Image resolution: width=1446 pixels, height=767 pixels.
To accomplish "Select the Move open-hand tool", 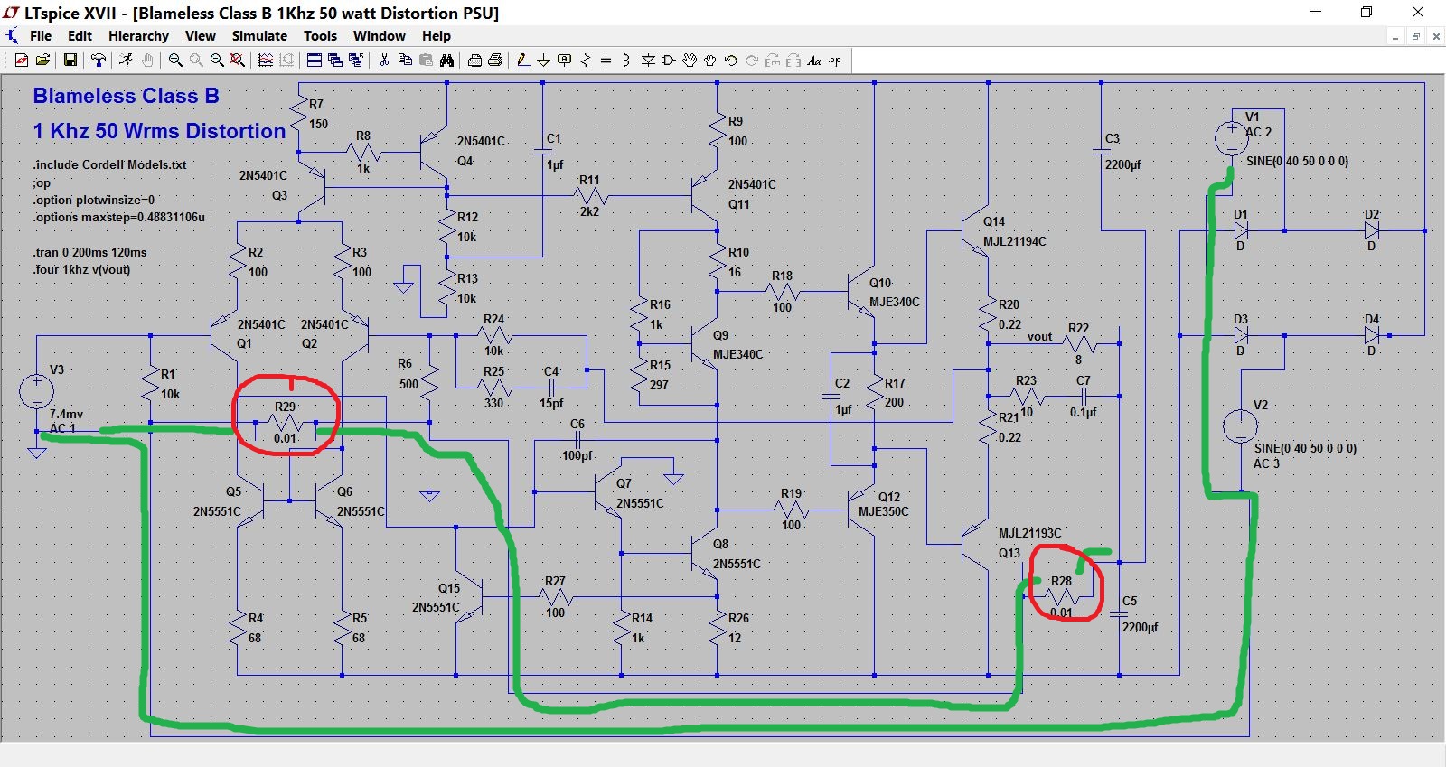I will click(690, 61).
